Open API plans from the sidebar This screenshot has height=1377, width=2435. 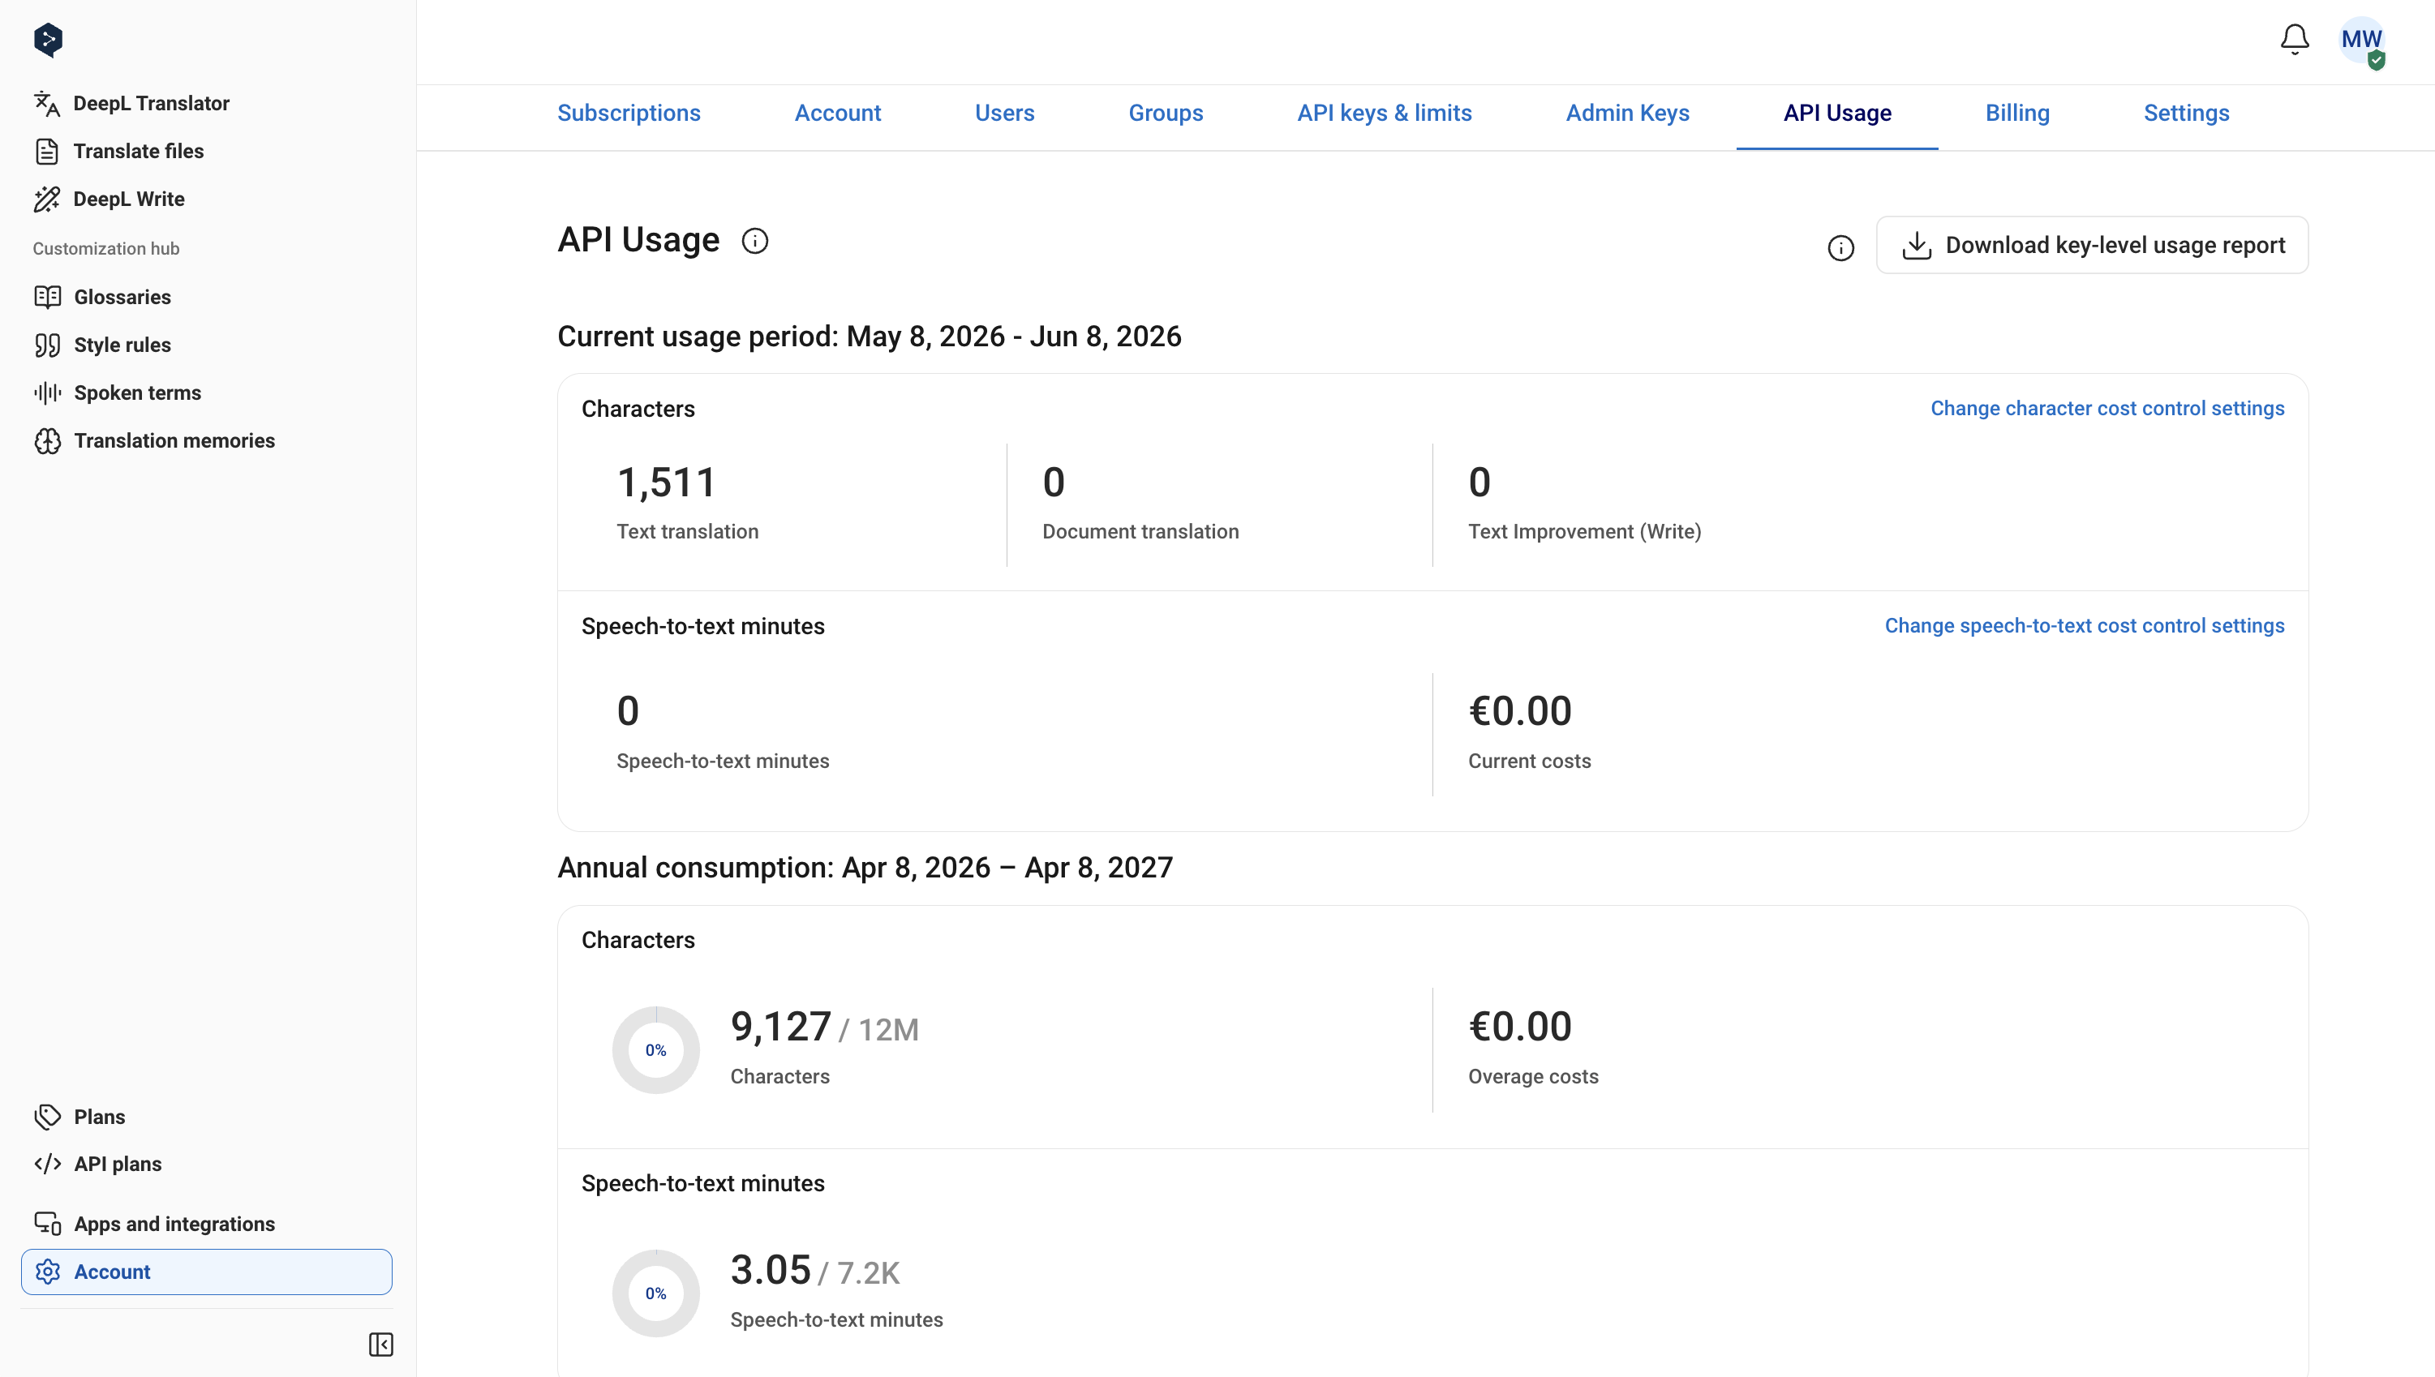tap(118, 1165)
